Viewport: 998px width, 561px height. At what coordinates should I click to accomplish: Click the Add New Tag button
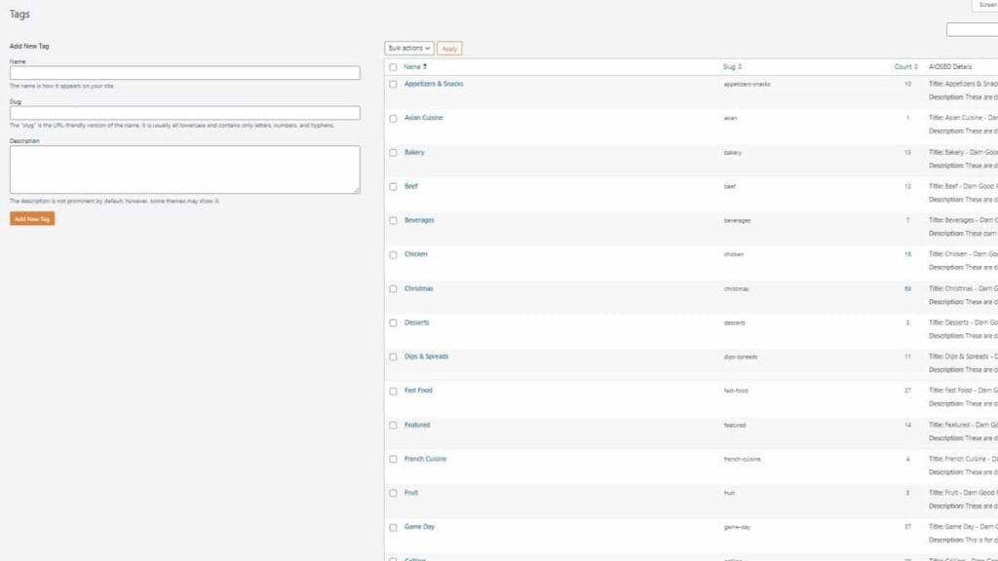pyautogui.click(x=32, y=219)
